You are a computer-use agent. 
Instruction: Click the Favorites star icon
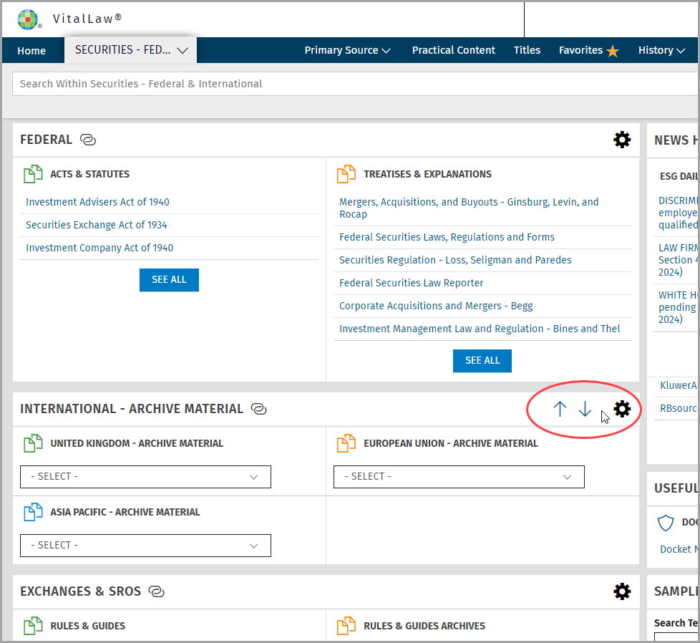click(x=613, y=51)
